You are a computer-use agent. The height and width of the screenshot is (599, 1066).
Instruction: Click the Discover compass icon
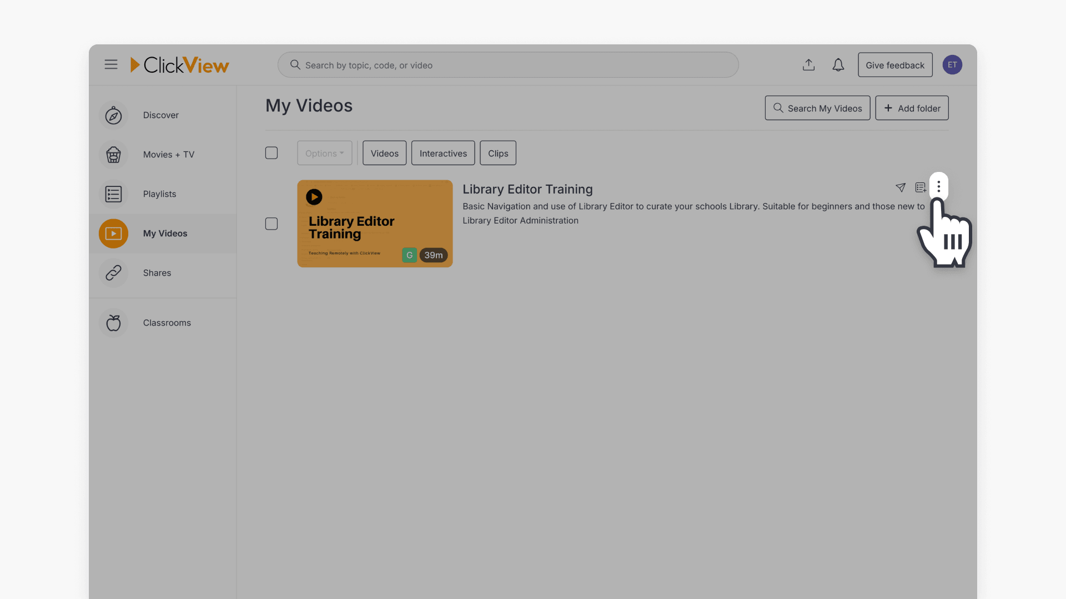113,115
